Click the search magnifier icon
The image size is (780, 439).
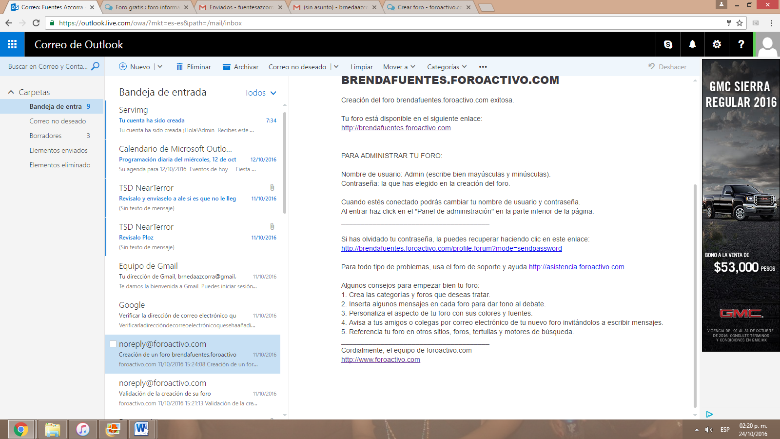[96, 66]
